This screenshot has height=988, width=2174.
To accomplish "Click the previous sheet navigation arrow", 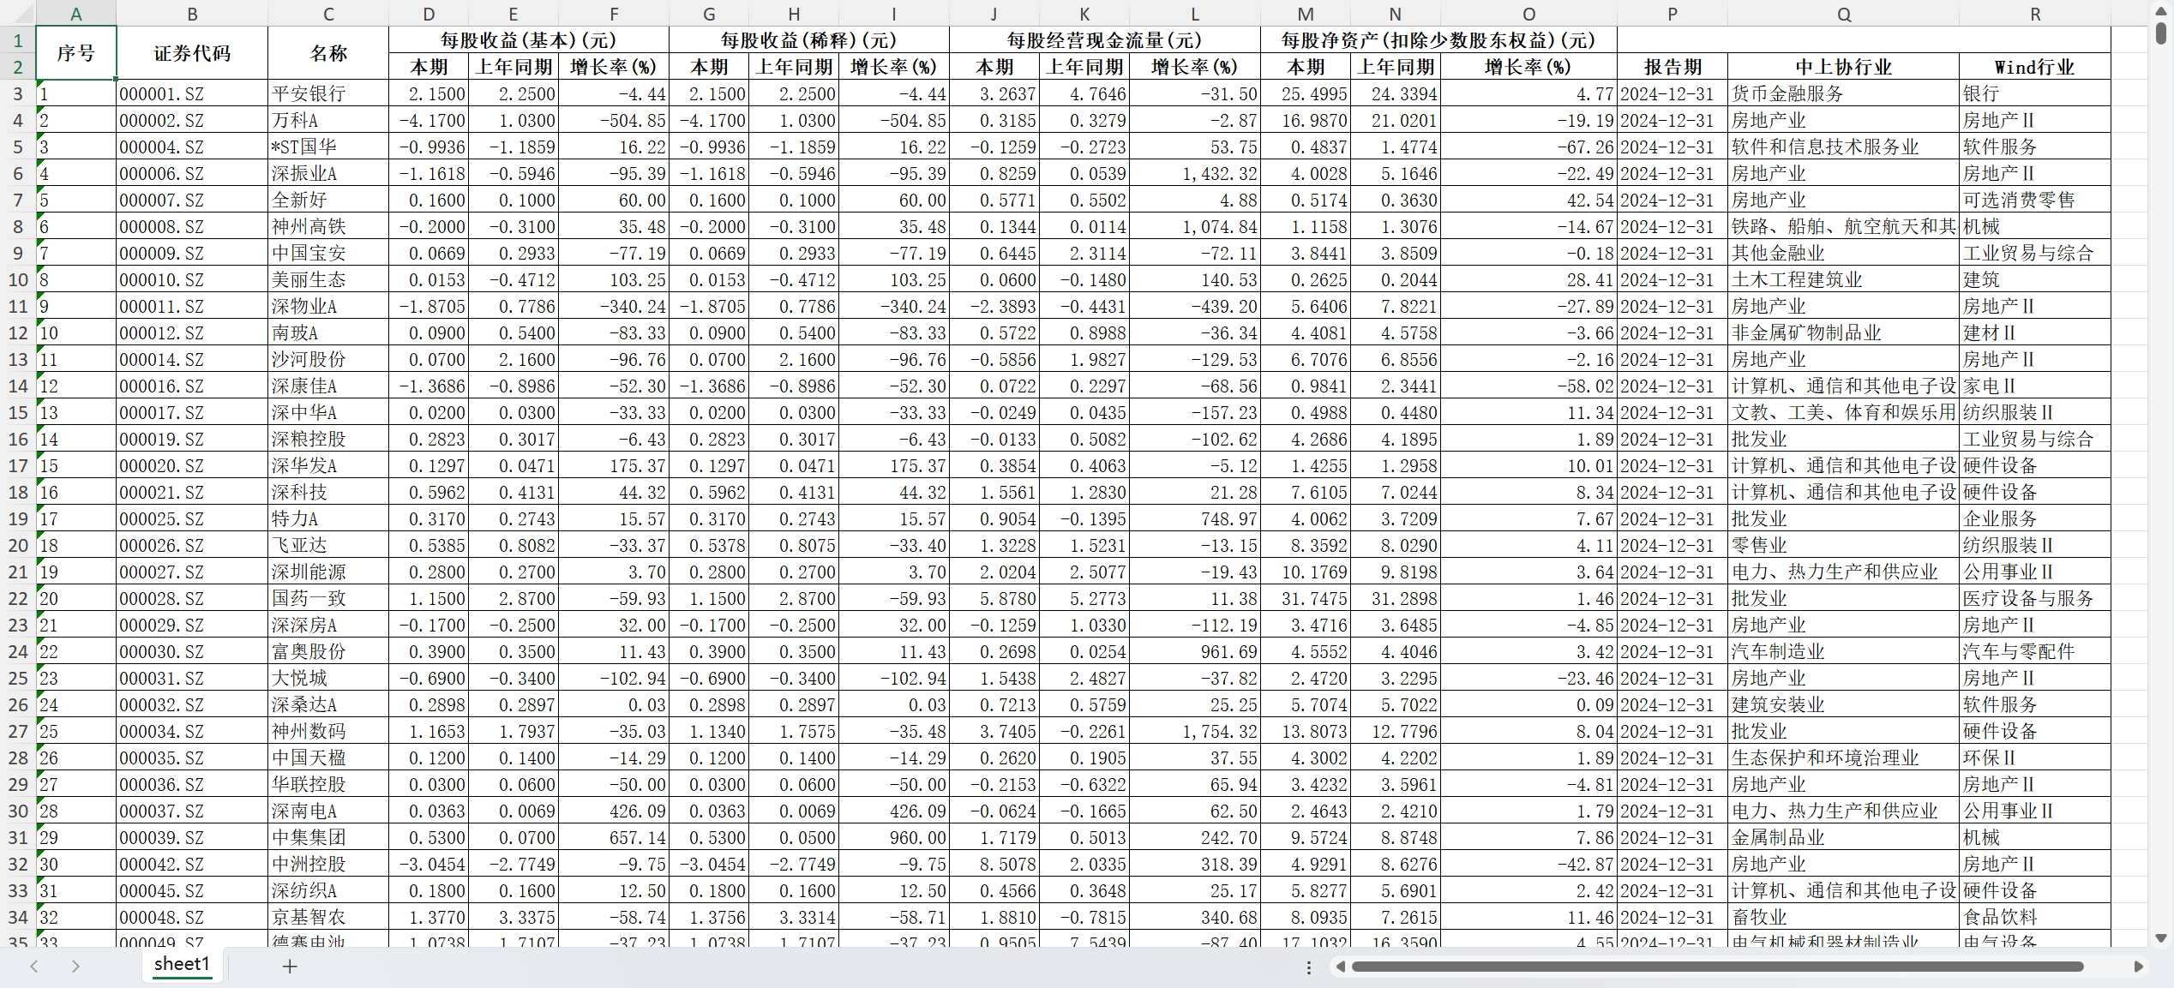I will click(x=34, y=967).
